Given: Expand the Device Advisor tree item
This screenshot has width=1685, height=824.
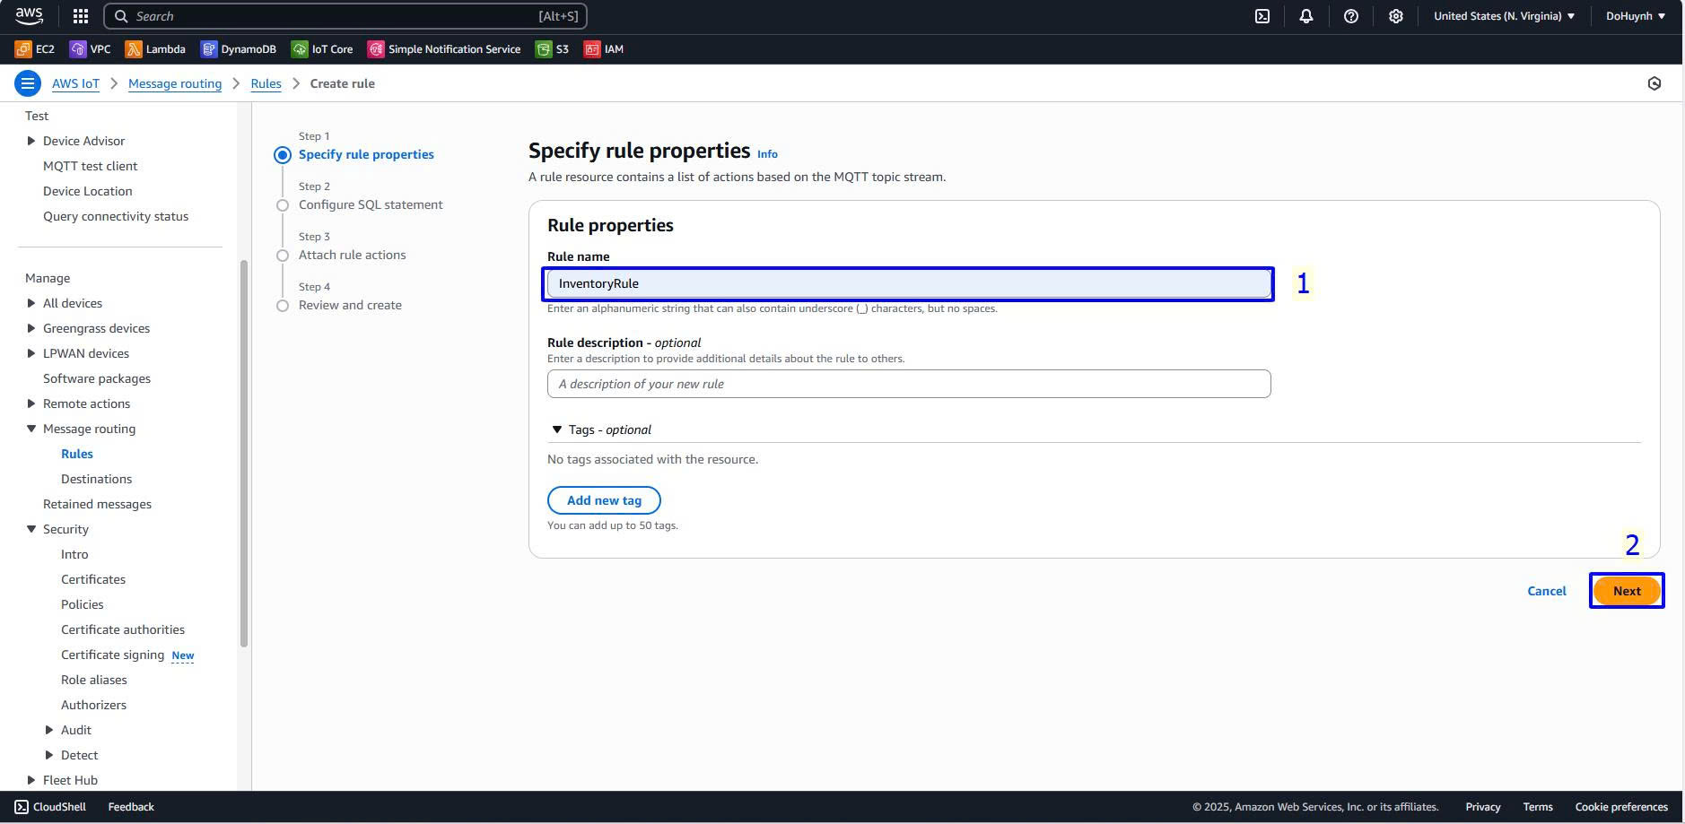Looking at the screenshot, I should pyautogui.click(x=31, y=141).
